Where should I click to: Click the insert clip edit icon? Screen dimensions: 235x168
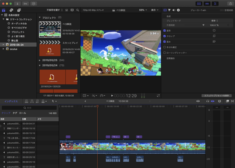tap(32, 101)
